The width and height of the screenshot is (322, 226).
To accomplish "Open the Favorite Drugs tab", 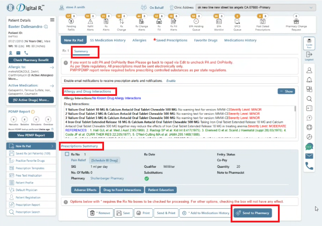I will point(206,40).
